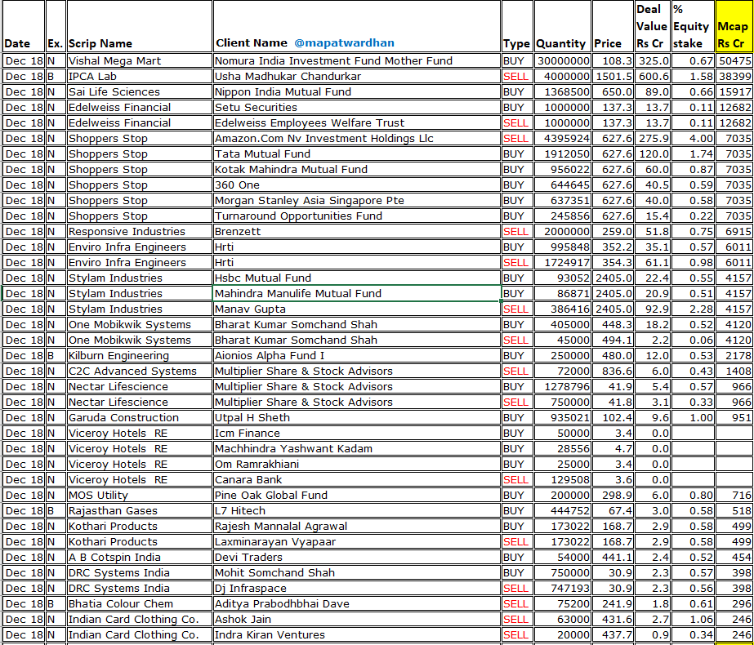Click the Om Ramrakhiani cell

357,465
